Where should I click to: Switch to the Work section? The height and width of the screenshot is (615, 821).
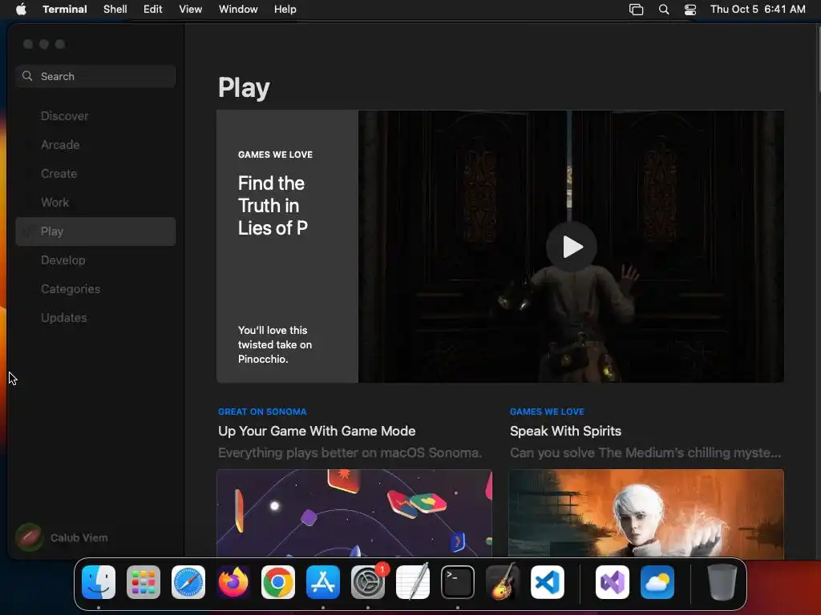[95, 203]
